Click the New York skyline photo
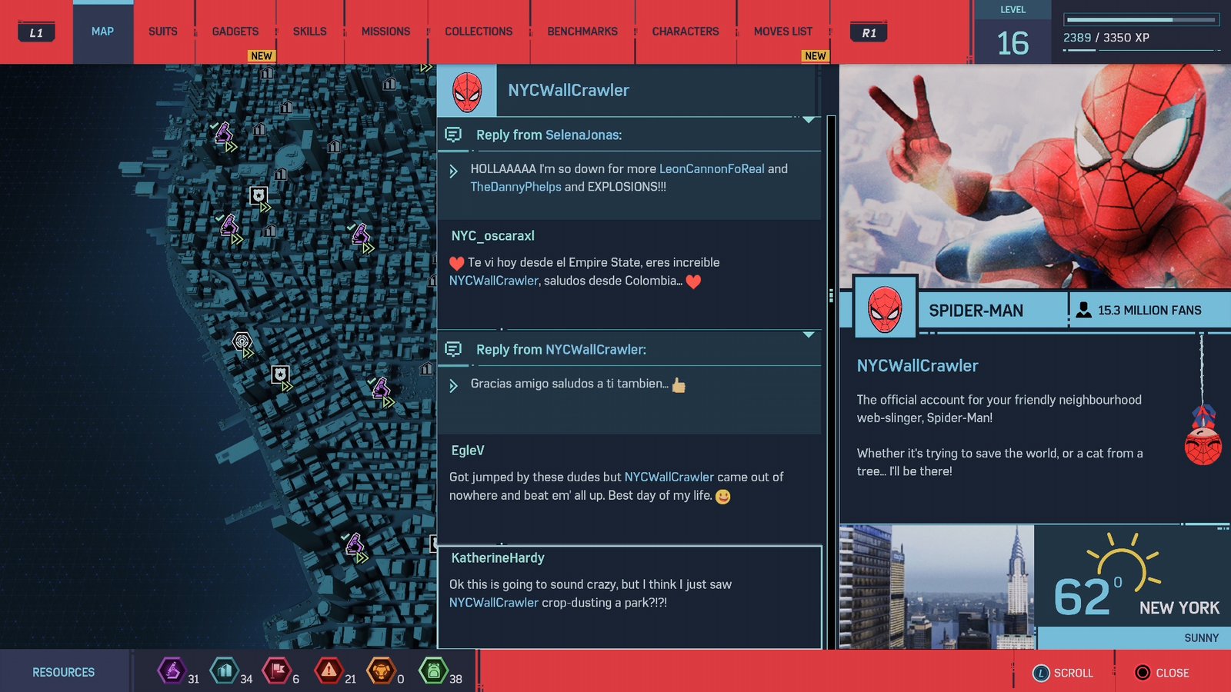The height and width of the screenshot is (692, 1231). coord(936,587)
